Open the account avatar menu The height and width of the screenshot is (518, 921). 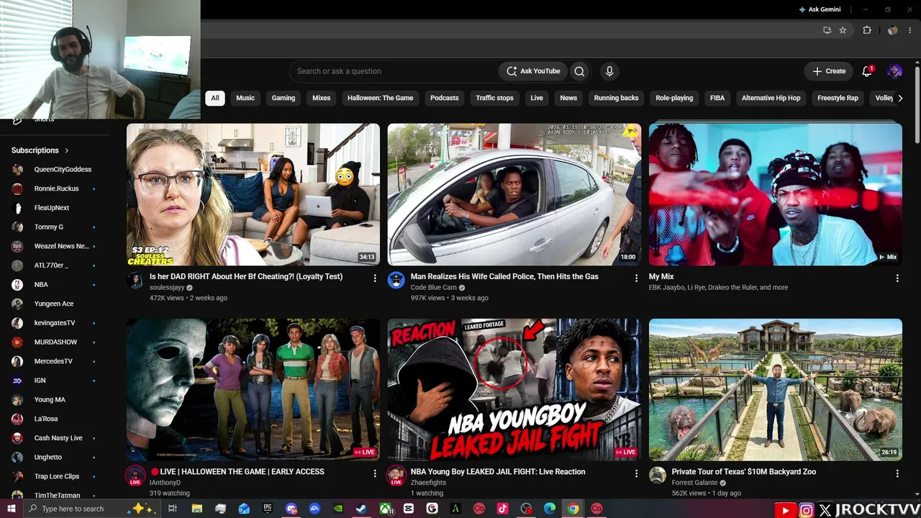[895, 71]
